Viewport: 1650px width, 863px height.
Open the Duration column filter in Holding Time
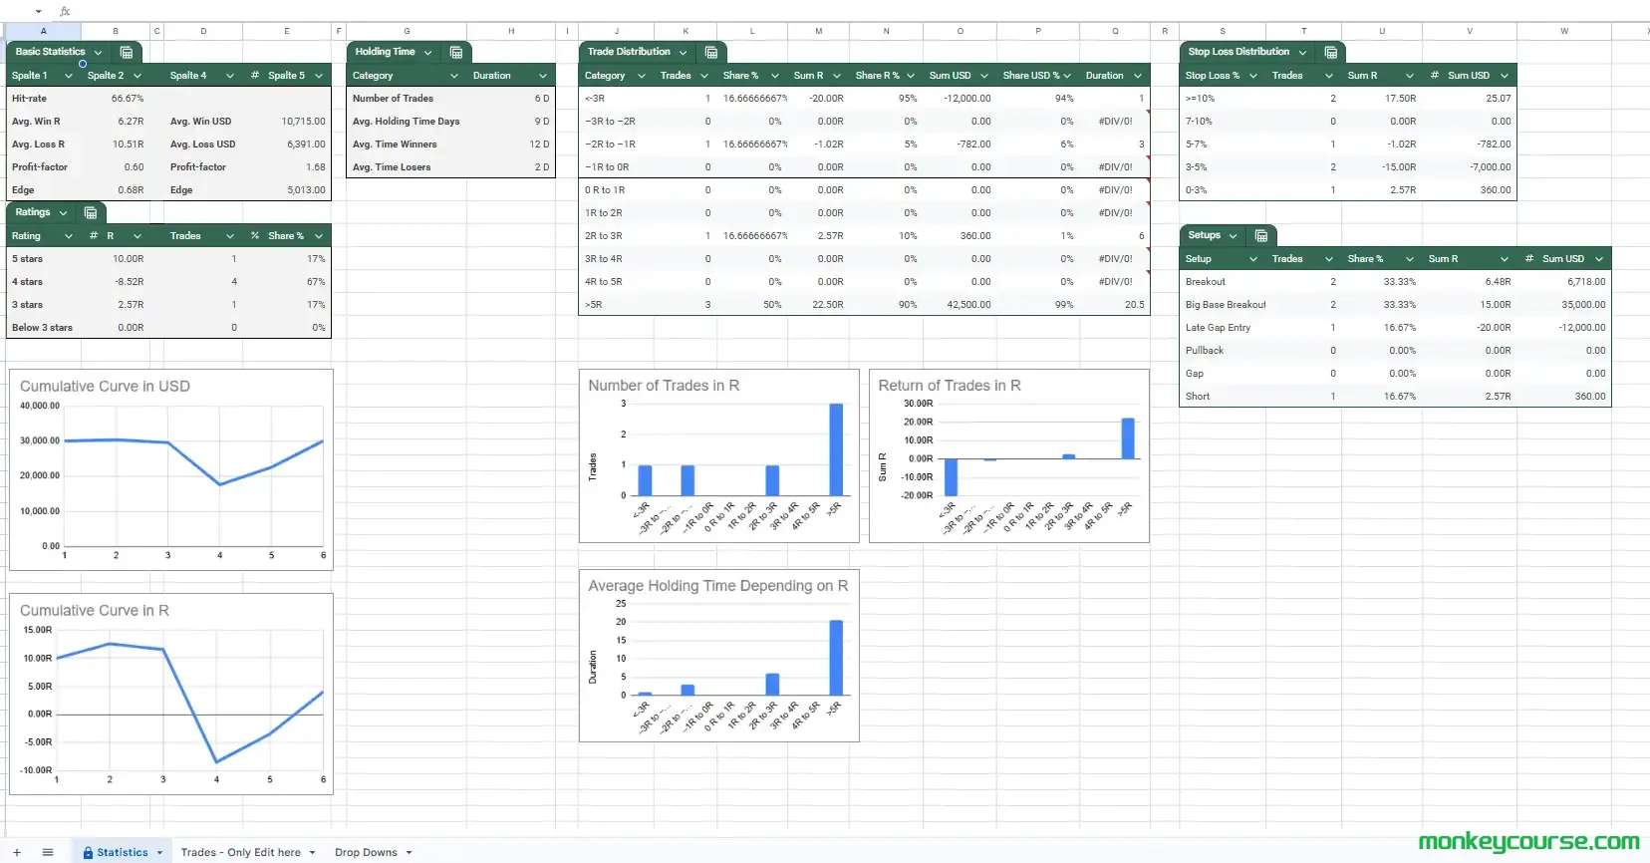coord(543,76)
